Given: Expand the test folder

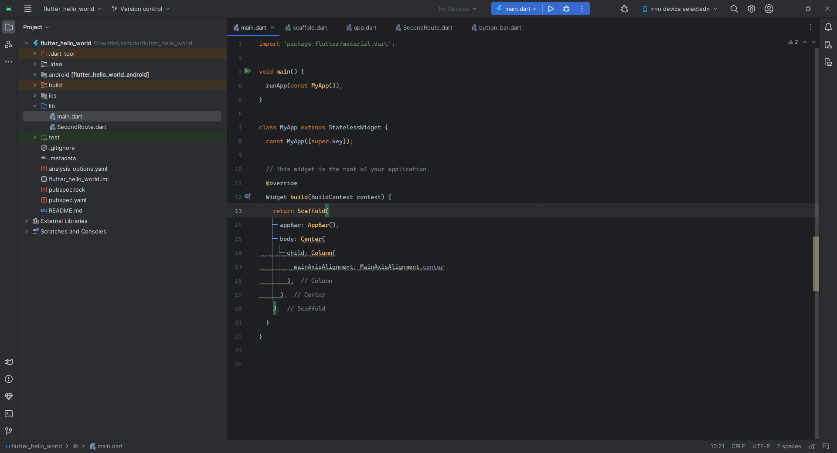Looking at the screenshot, I should click(x=35, y=137).
